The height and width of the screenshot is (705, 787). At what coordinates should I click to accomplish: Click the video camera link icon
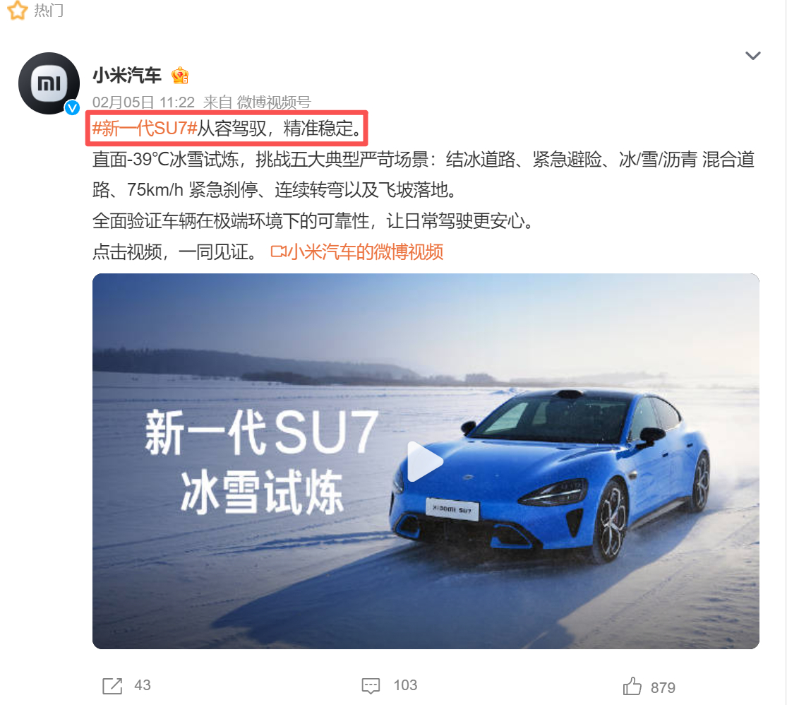tap(279, 251)
